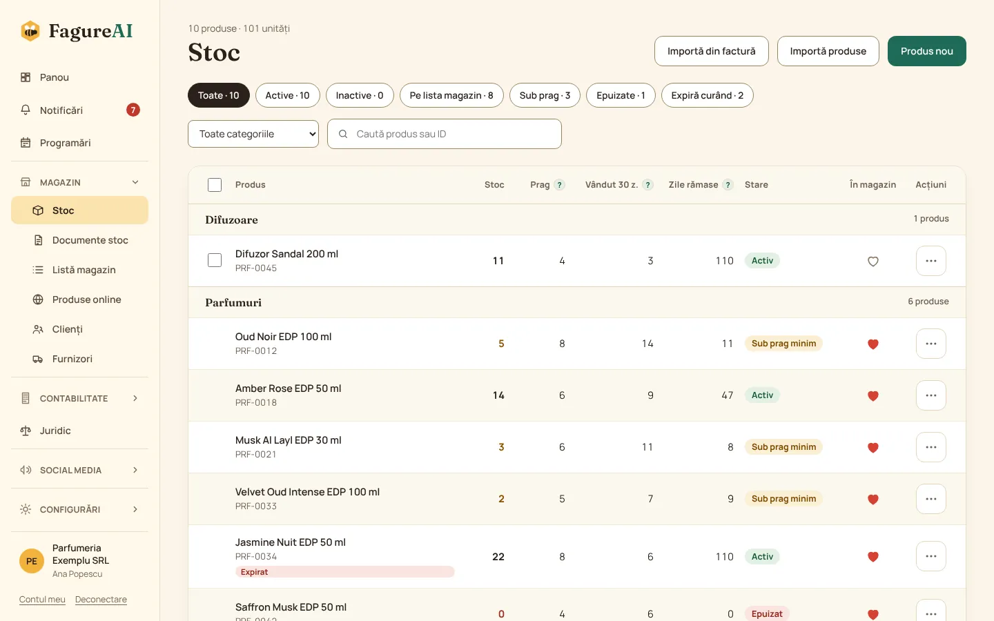Viewport: 994px width, 621px height.
Task: Switch to Pe lista magazin · 8 filter
Action: [x=451, y=95]
